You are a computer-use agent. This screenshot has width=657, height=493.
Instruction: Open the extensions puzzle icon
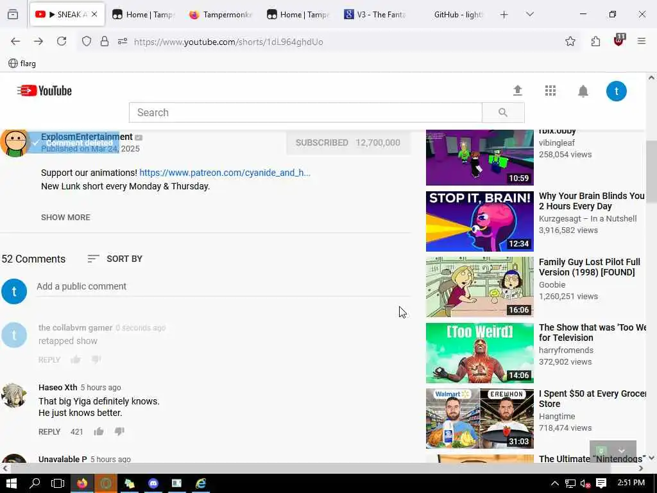(x=595, y=41)
